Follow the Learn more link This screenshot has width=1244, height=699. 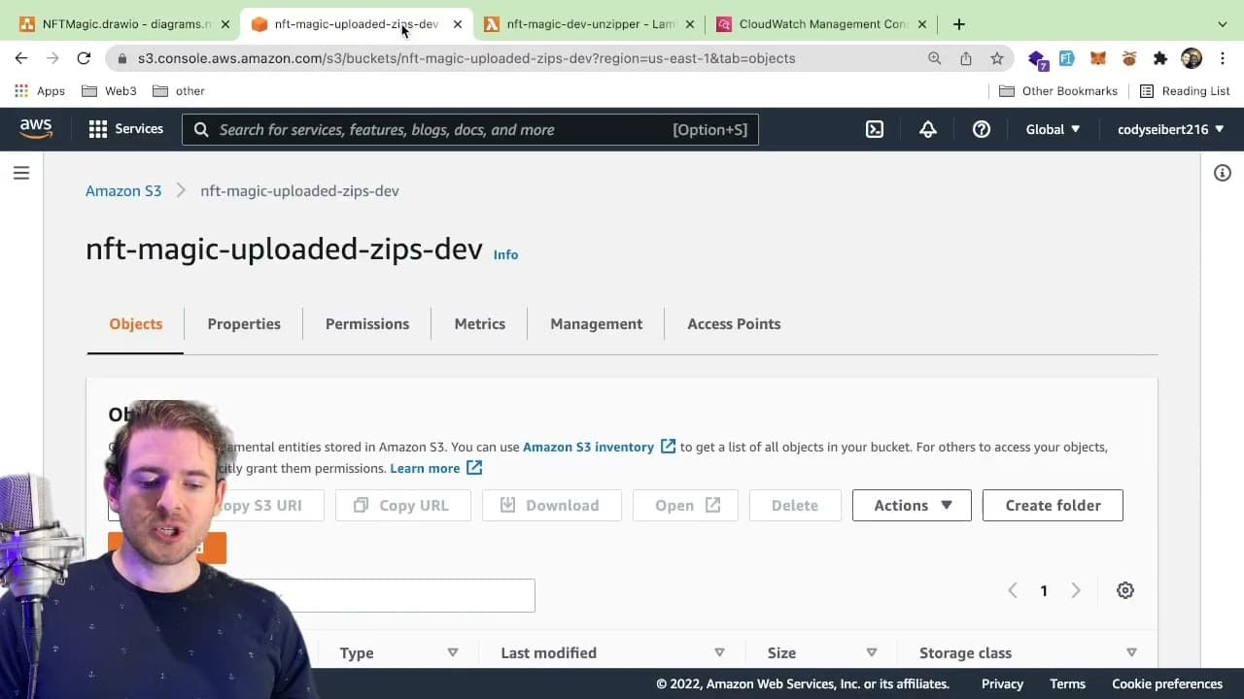425,468
